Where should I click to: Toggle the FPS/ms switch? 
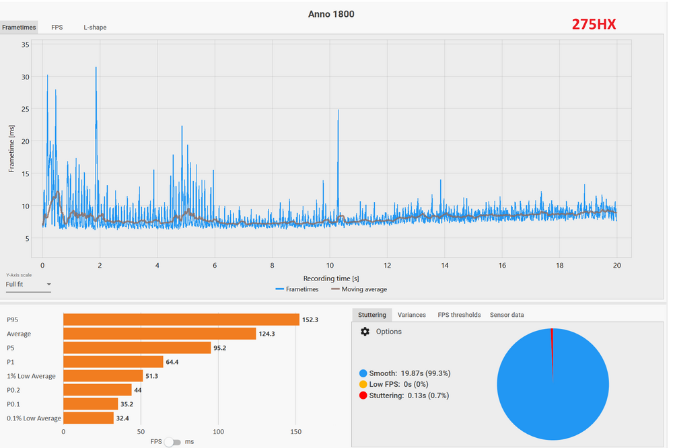173,442
